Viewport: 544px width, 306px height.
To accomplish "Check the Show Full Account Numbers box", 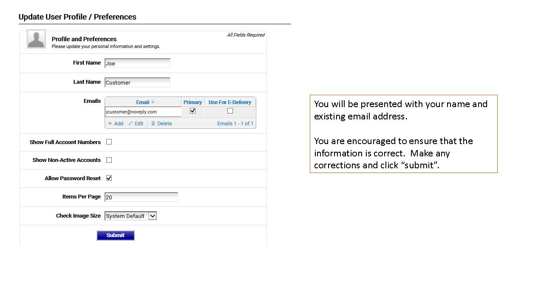I will [x=109, y=142].
